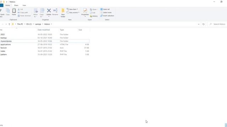Image resolution: width=227 pixels, height=127 pixels.
Task: Select the favicon icon file
Action: [45, 48]
